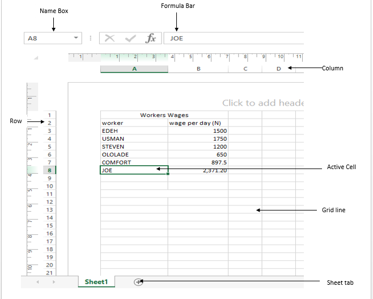Select row 12 header

click(x=49, y=201)
